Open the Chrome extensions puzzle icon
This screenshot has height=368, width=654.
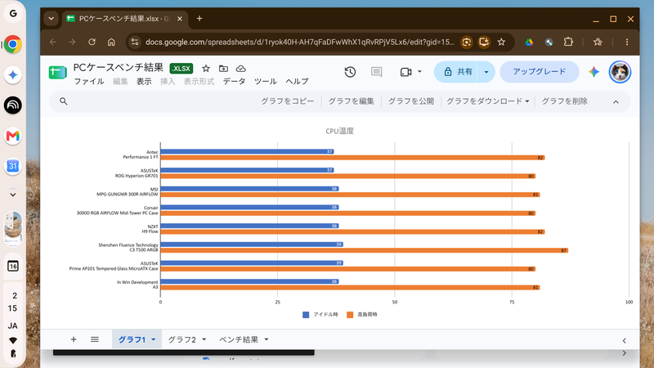click(568, 42)
